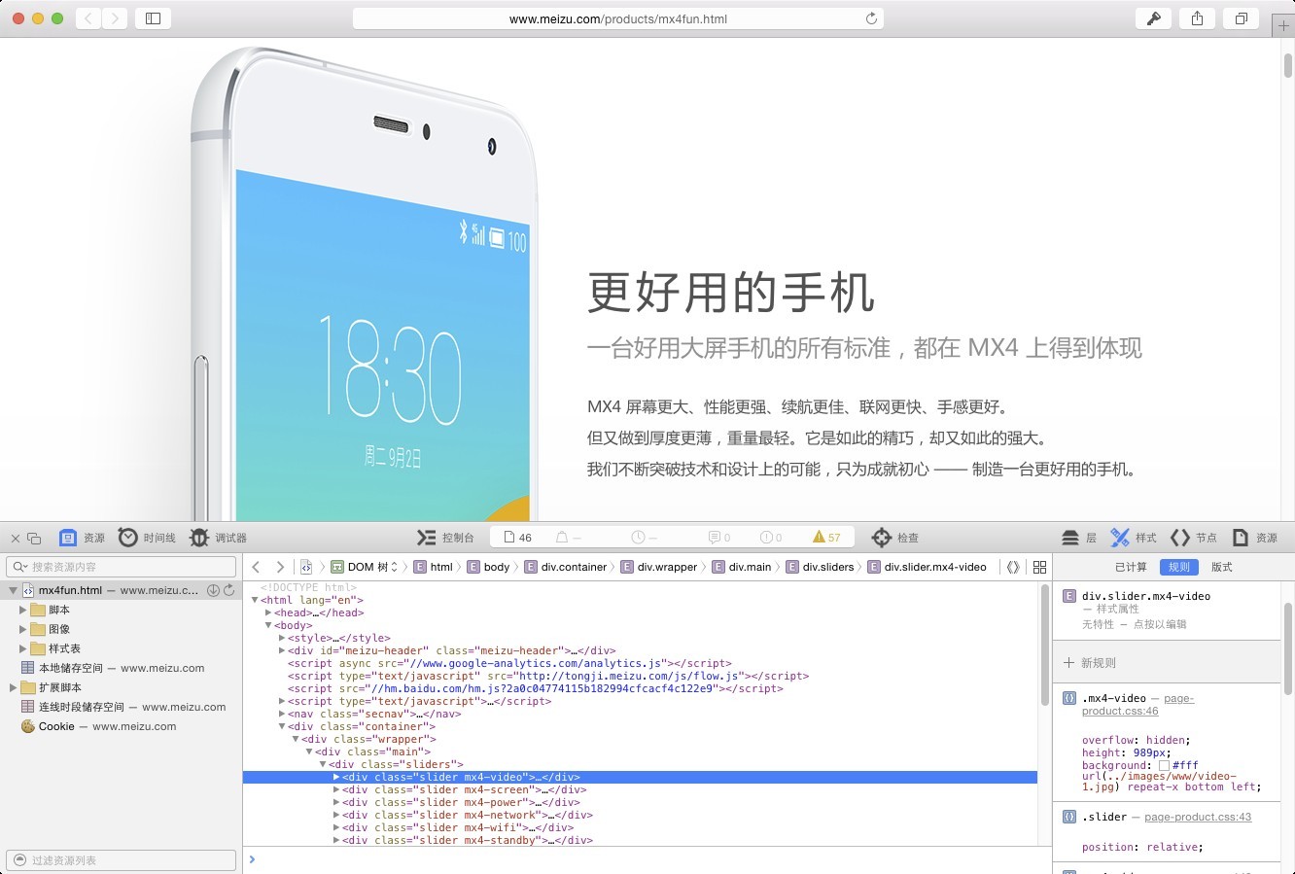Click the address bar www.meizu.com URL
The image size is (1295, 874).
click(x=617, y=18)
